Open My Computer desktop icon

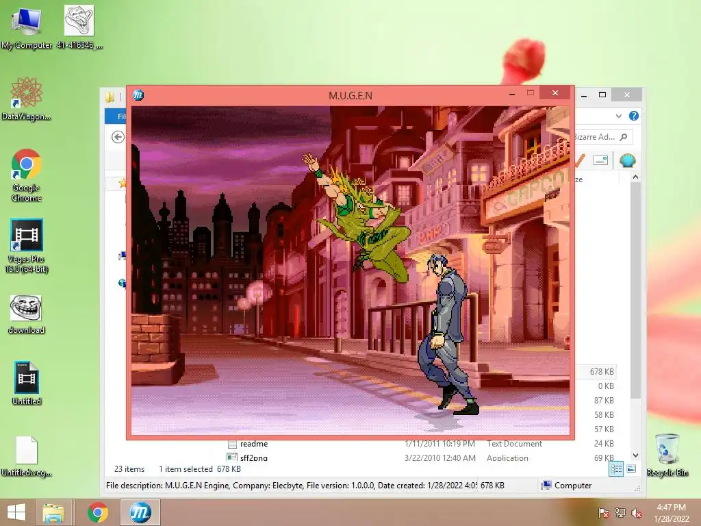pyautogui.click(x=27, y=27)
